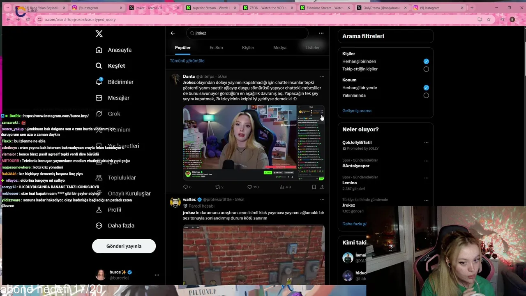Open burce account switcher menu dots
This screenshot has width=526, height=296.
(x=157, y=275)
